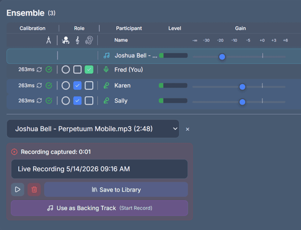This screenshot has height=230, width=301.
Task: Click the red recording captured icon
Action: [x=14, y=152]
